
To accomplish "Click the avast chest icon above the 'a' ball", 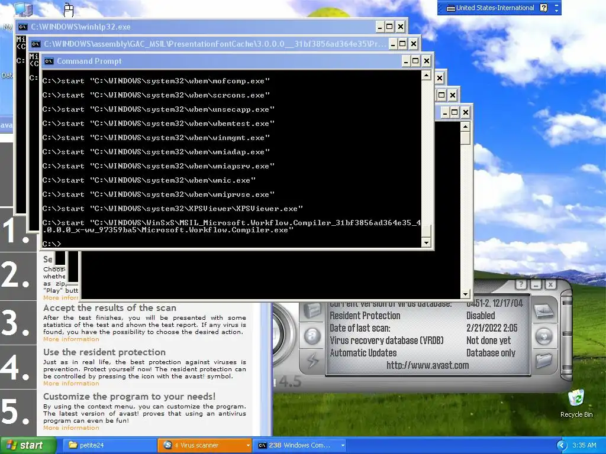I will (x=312, y=310).
